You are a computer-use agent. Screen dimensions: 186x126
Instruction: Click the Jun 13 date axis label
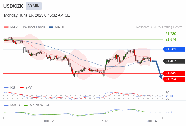(x=103, y=121)
